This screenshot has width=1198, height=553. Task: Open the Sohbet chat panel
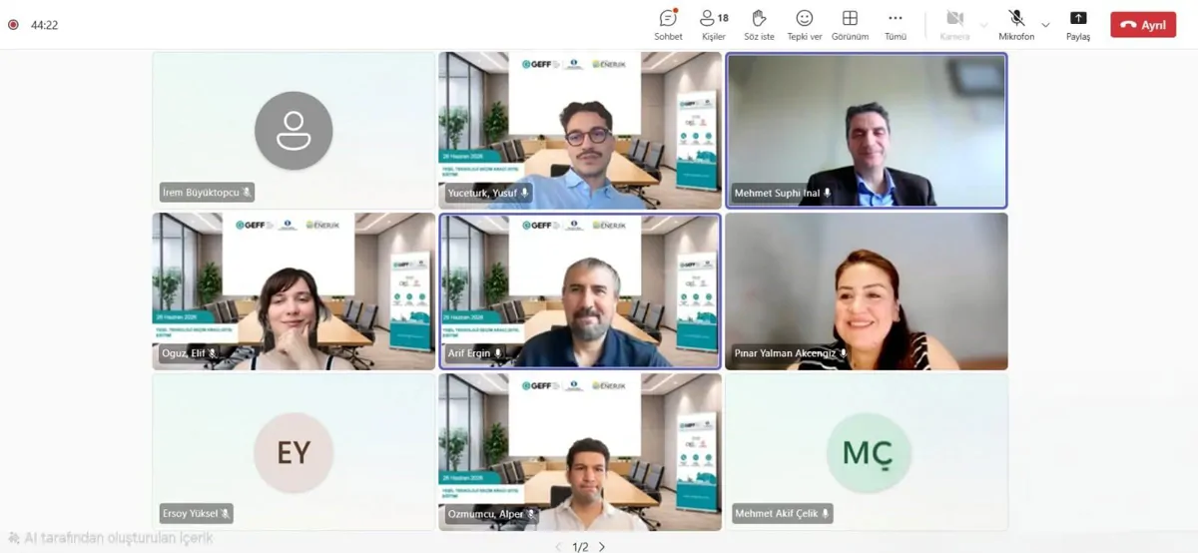(x=668, y=25)
